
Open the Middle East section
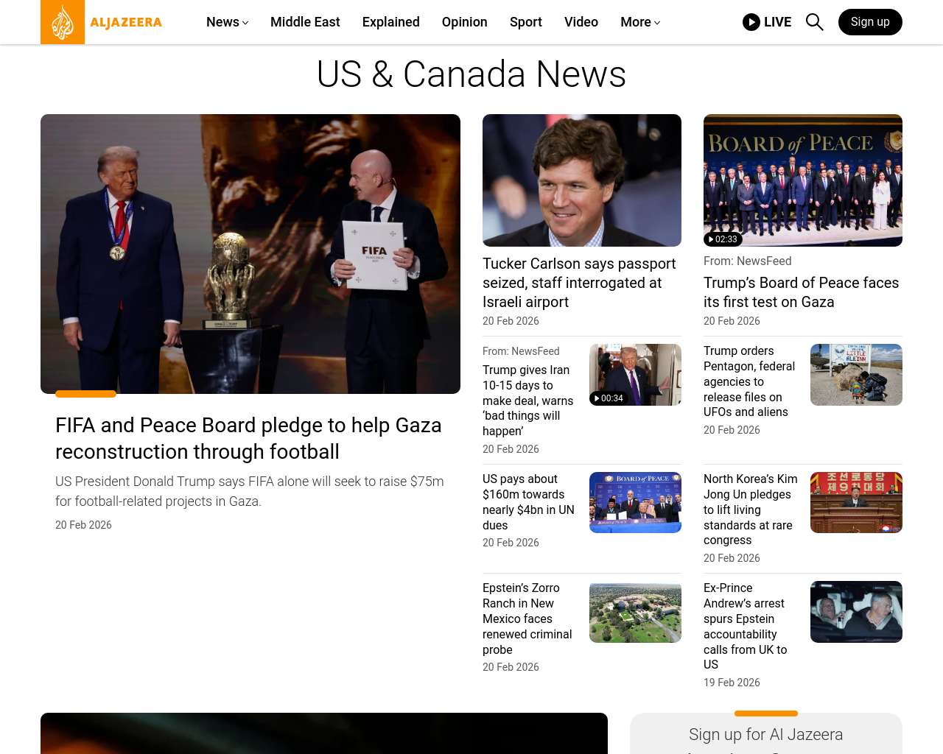point(305,22)
